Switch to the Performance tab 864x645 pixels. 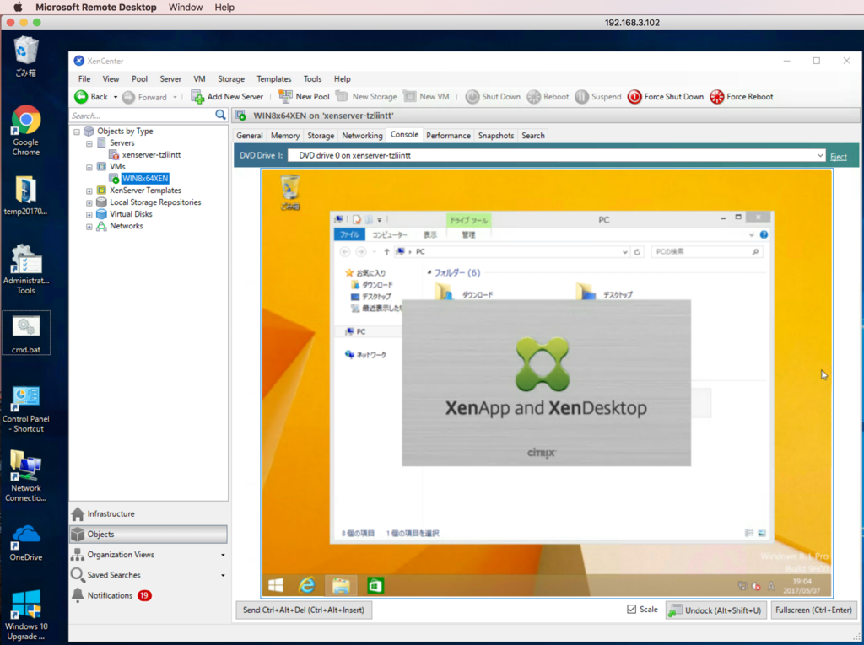click(448, 136)
